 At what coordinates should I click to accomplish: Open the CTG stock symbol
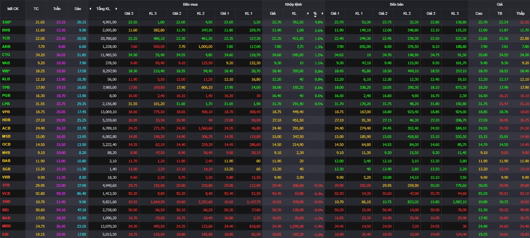click(x=6, y=55)
